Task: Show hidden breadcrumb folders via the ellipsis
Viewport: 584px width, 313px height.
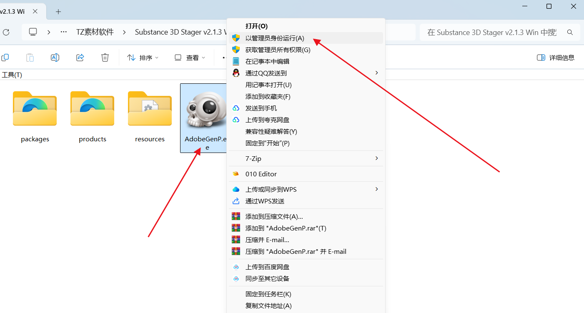Action: click(64, 32)
